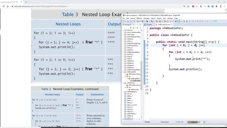This screenshot has height=128, width=227.
Task: Click line 10 System.out.print code
Action: (192, 59)
